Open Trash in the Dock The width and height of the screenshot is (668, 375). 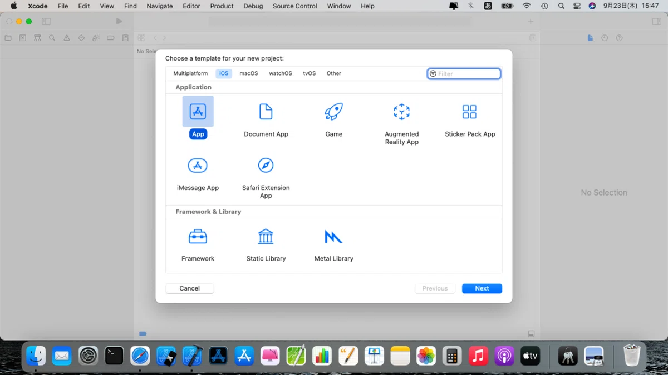[x=632, y=356]
